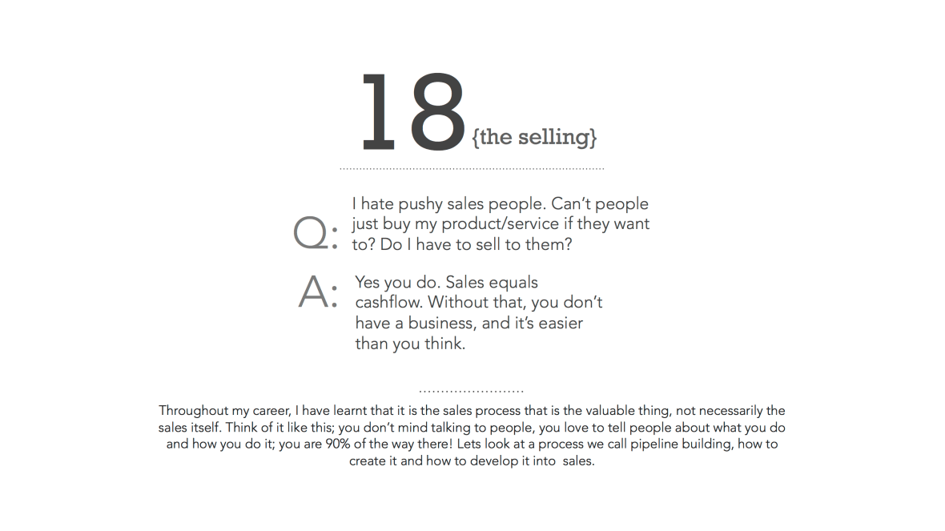Click the last line "create it and how to develop"
Screen dimensions: 945x531
(432, 461)
